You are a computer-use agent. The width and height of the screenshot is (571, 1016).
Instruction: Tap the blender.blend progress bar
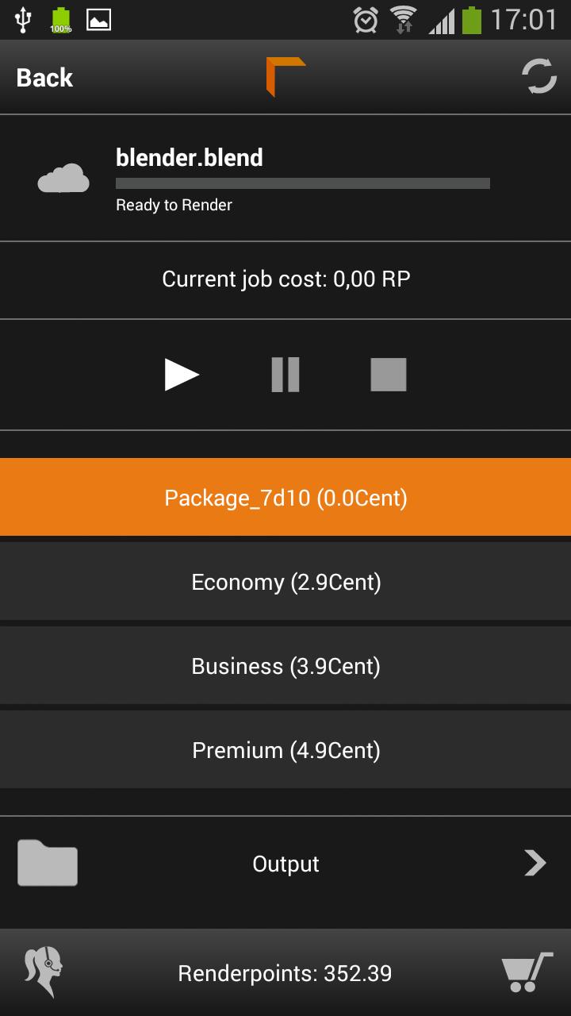point(303,183)
